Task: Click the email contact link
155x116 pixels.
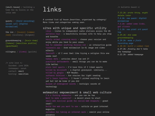Action: click(x=21, y=71)
